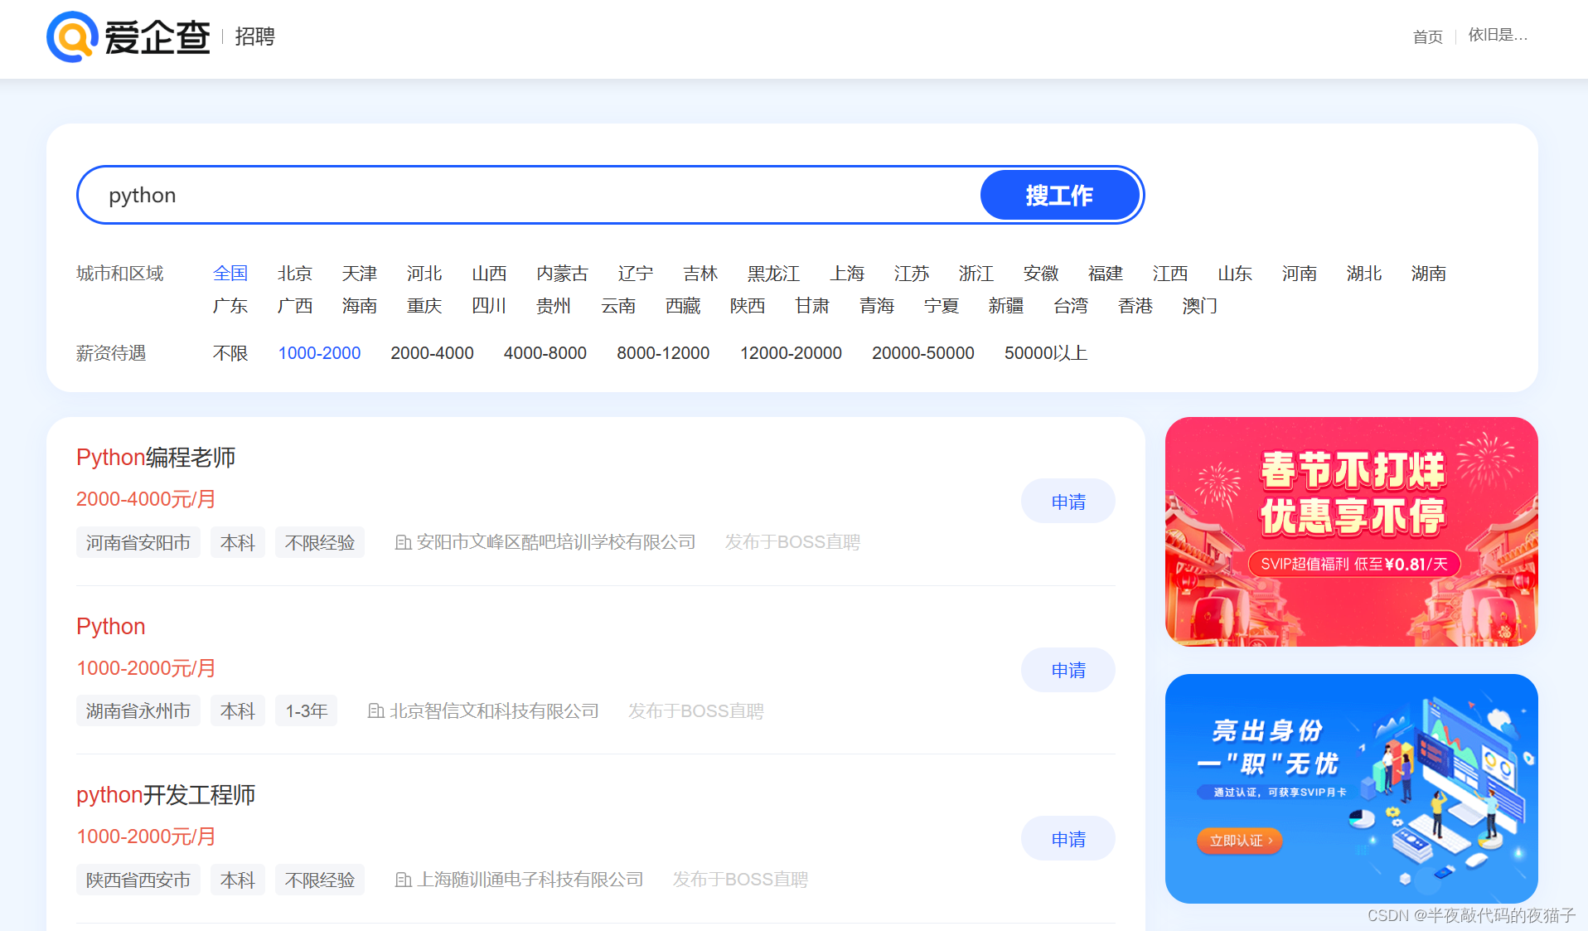Click the 搜工作 search button

point(1059,195)
